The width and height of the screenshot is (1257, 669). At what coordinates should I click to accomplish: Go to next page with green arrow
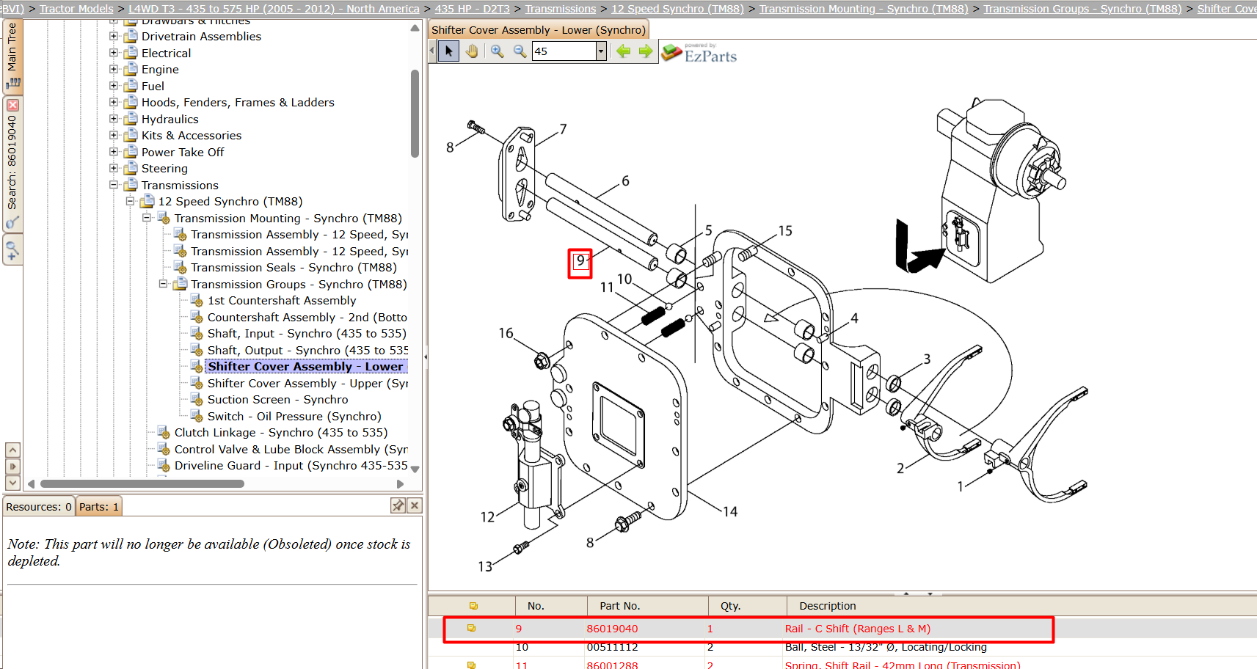tap(646, 51)
